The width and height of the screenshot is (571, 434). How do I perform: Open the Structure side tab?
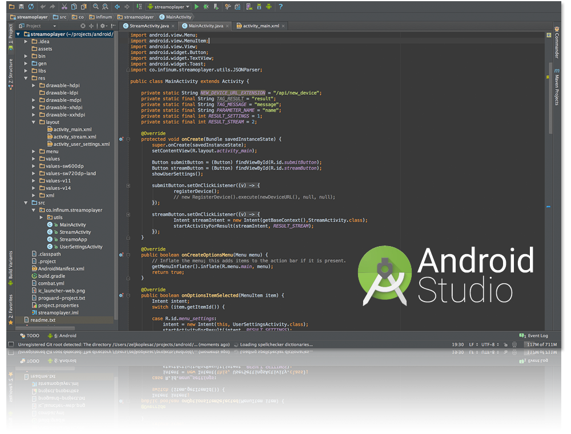pos(10,74)
